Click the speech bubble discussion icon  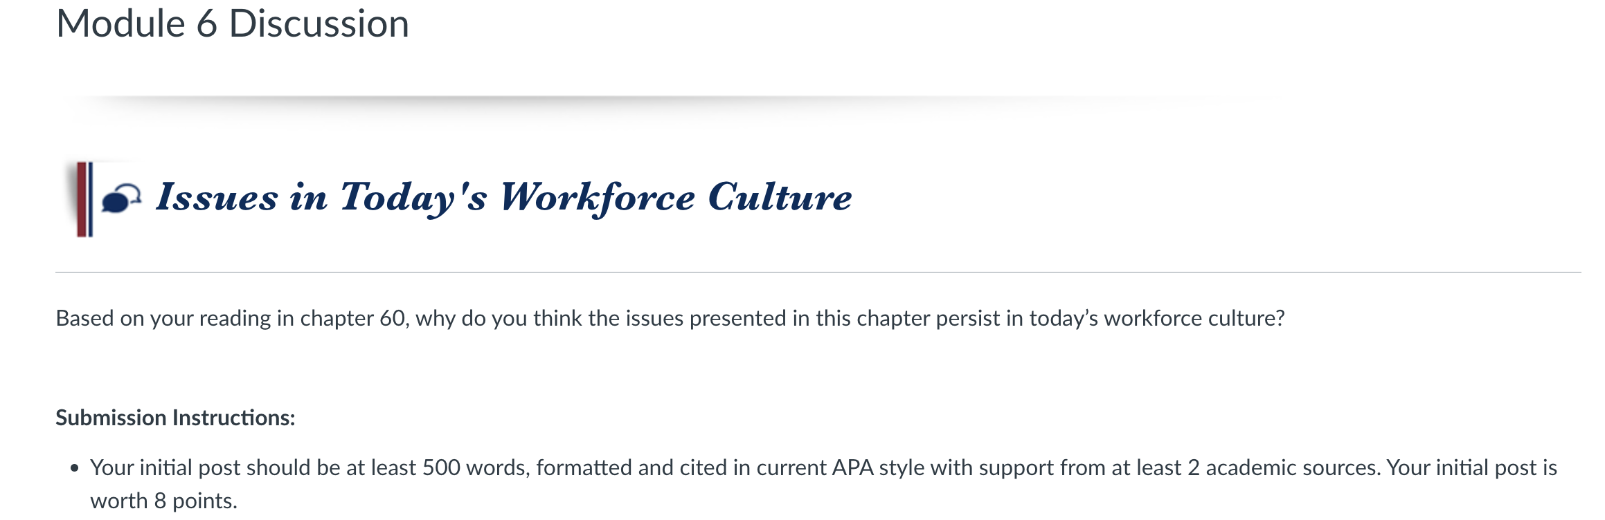pyautogui.click(x=121, y=198)
